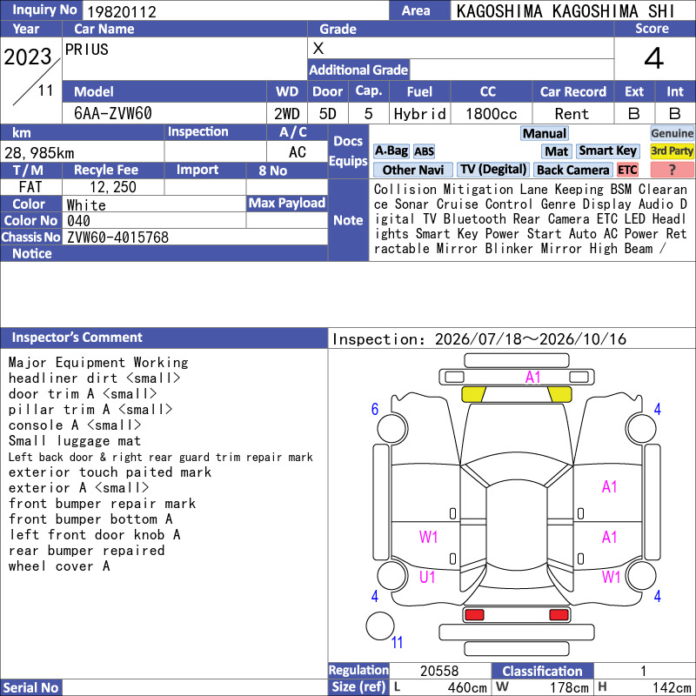Click the TV (Degital) badge
The image size is (696, 696).
pos(493,170)
